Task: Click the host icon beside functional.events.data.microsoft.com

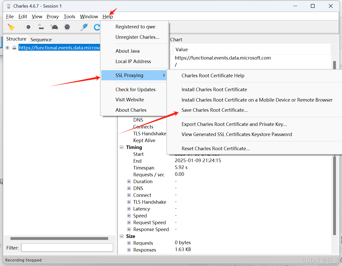Action: coord(14,48)
